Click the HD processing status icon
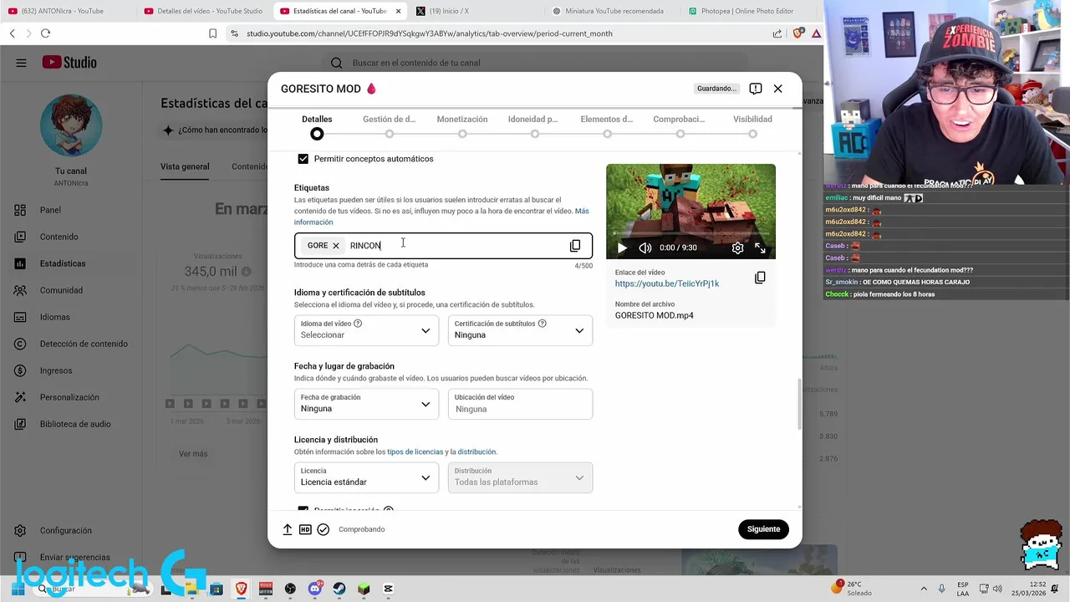 305,529
